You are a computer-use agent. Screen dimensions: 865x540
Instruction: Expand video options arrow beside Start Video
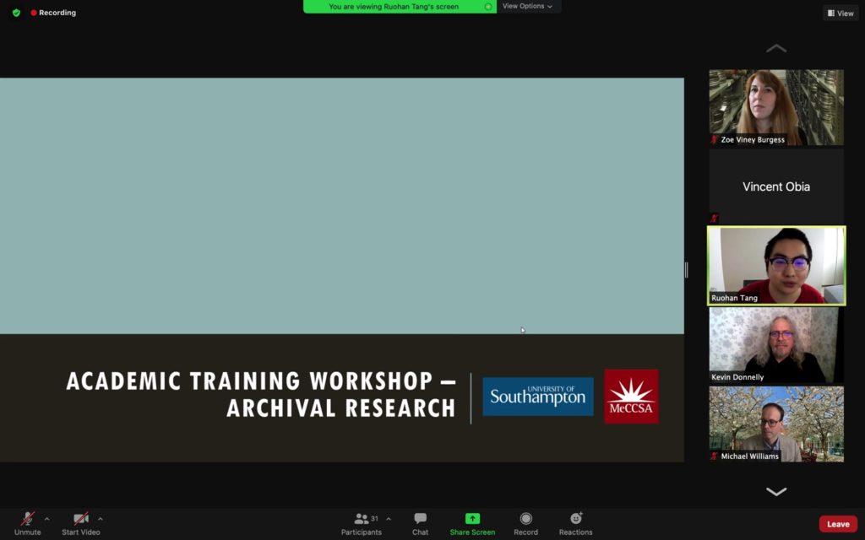pos(101,519)
